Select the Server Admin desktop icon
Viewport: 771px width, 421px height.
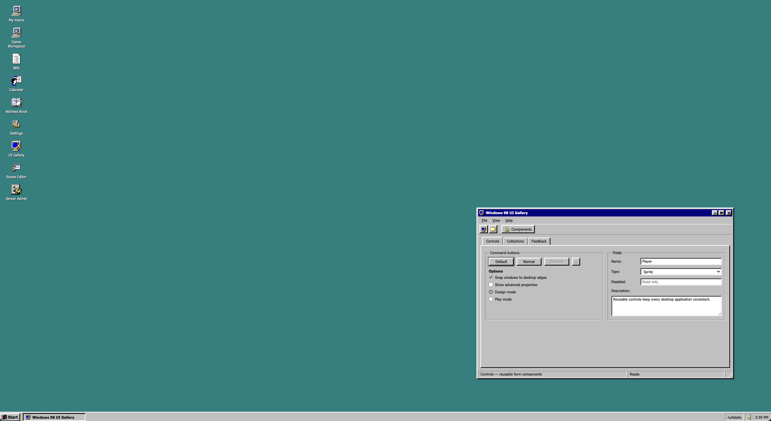point(16,192)
